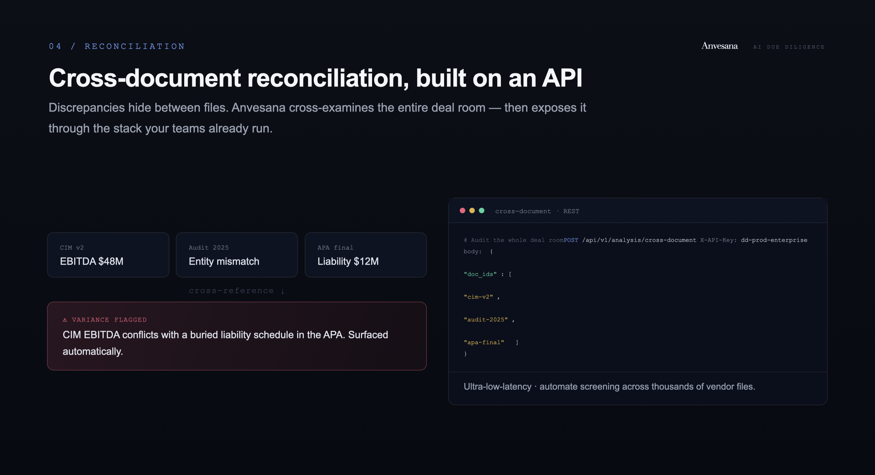The image size is (875, 475).
Task: Click the /api/v1/analysis/cross-document endpoint path
Action: pyautogui.click(x=639, y=240)
